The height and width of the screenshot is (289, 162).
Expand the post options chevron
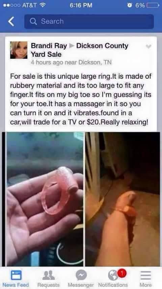click(x=148, y=47)
